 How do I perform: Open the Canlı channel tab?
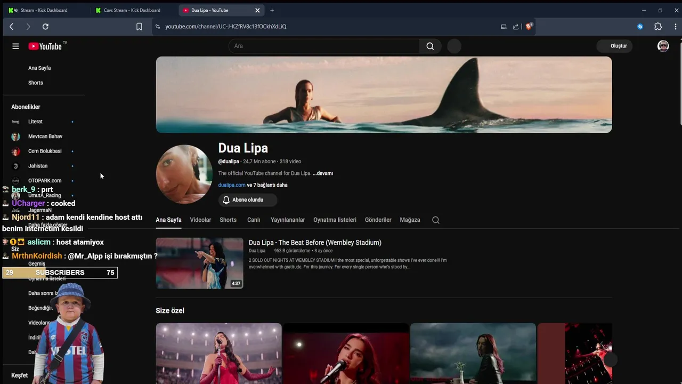point(254,220)
